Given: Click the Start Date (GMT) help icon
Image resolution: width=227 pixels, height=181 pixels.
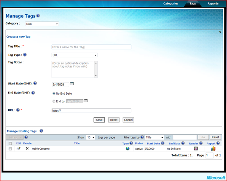Looking at the screenshot, I should [35, 83].
